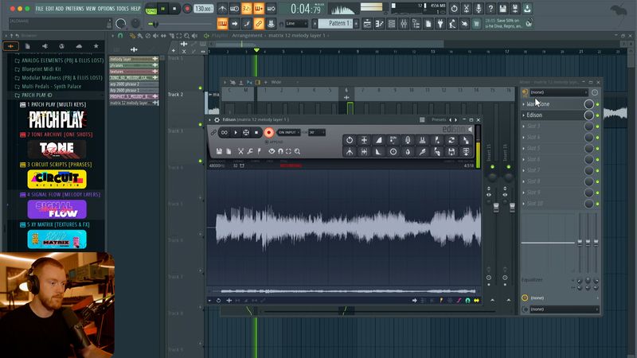This screenshot has height=358, width=637.
Task: Toggle wait for input before recording
Action: coord(234,9)
